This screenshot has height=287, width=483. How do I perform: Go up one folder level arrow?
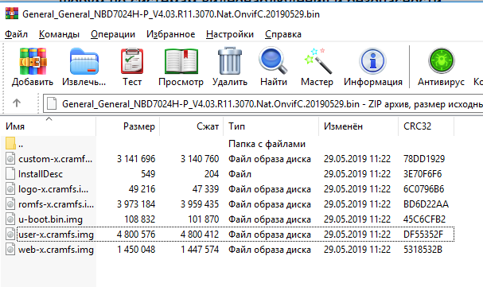17,103
